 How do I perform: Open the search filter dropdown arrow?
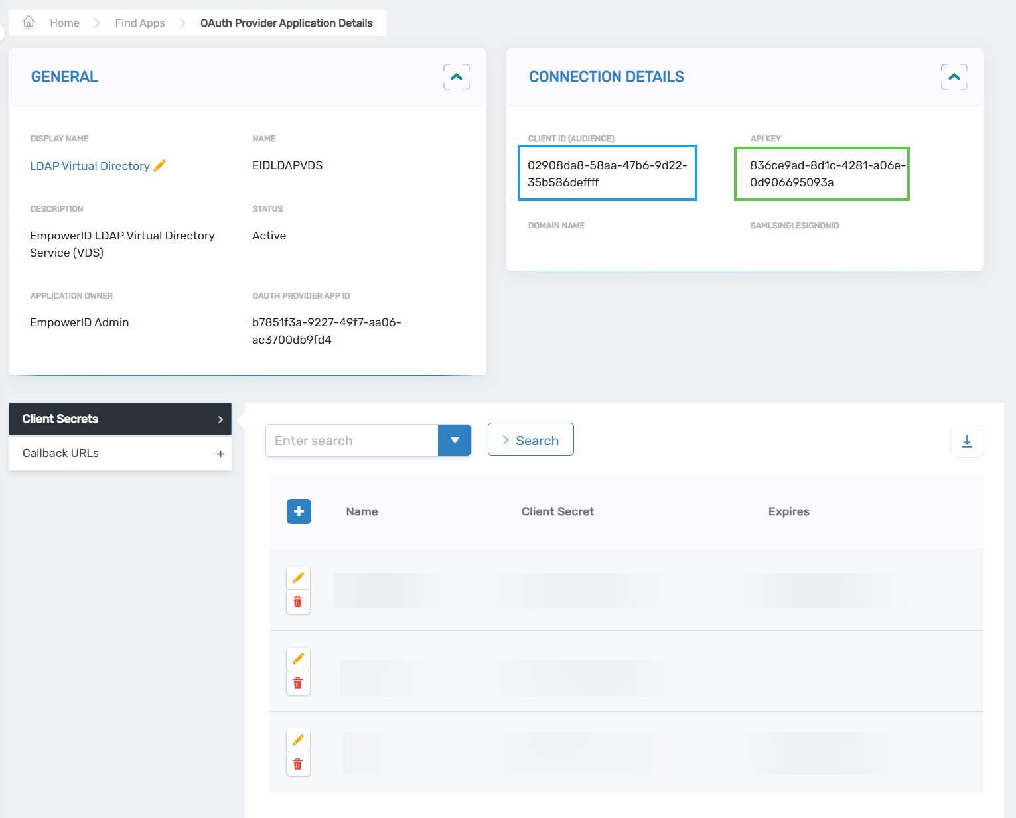click(455, 441)
